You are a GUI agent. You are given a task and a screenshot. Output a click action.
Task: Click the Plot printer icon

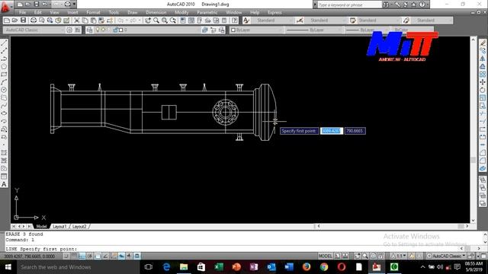(x=34, y=21)
